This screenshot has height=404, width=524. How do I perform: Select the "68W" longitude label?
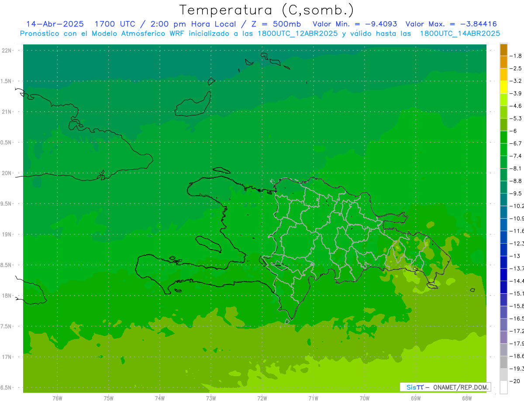[x=467, y=398]
